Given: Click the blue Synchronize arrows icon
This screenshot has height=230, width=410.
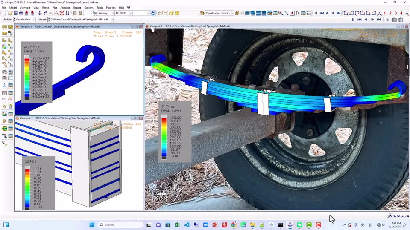Looking at the screenshot, I should coord(153,13).
